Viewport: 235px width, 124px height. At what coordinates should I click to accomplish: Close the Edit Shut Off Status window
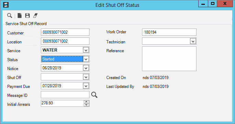coord(225,4)
